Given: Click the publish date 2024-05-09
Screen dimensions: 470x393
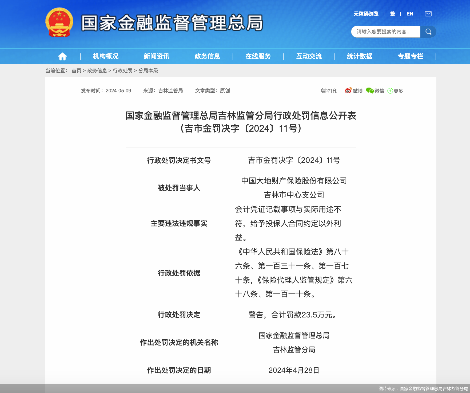Looking at the screenshot, I should tap(118, 91).
